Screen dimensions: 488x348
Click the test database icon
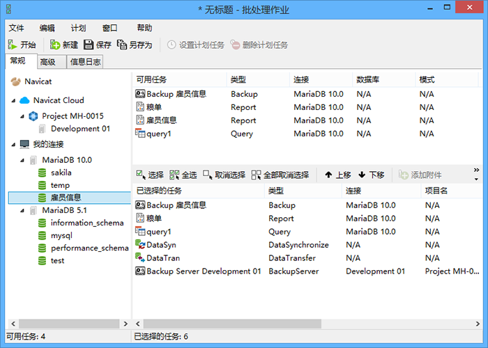pos(42,261)
